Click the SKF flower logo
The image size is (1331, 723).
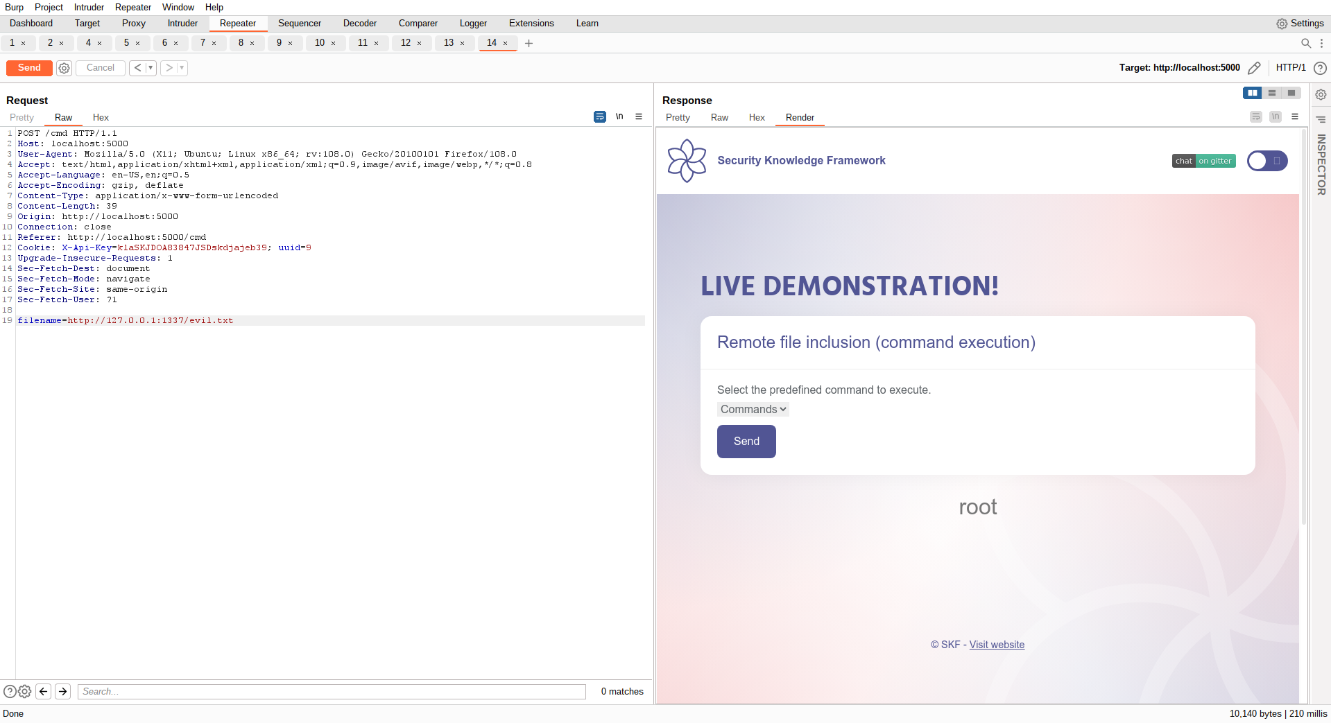point(687,161)
